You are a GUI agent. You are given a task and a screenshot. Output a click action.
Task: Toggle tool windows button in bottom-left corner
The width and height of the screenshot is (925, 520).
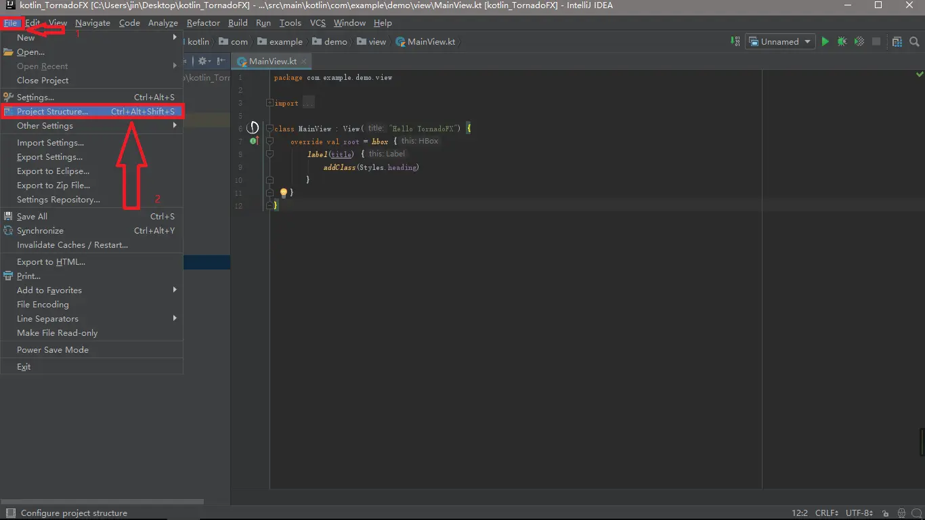pos(9,513)
